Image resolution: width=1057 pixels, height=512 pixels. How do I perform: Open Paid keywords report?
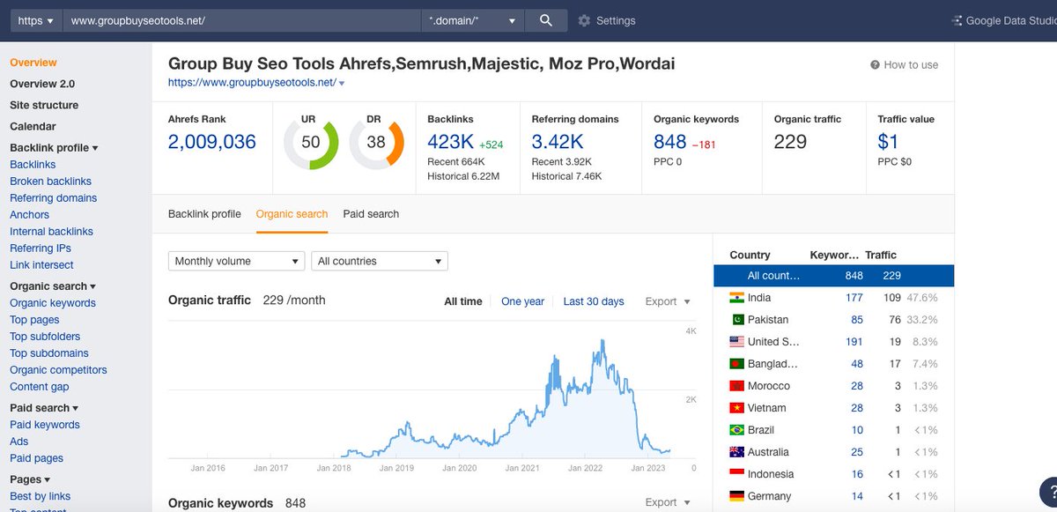tap(45, 425)
